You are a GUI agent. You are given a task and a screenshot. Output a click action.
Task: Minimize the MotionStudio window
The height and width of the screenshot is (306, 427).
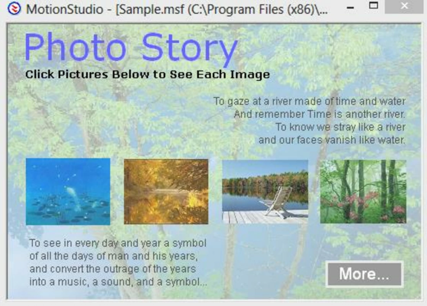tap(349, 7)
